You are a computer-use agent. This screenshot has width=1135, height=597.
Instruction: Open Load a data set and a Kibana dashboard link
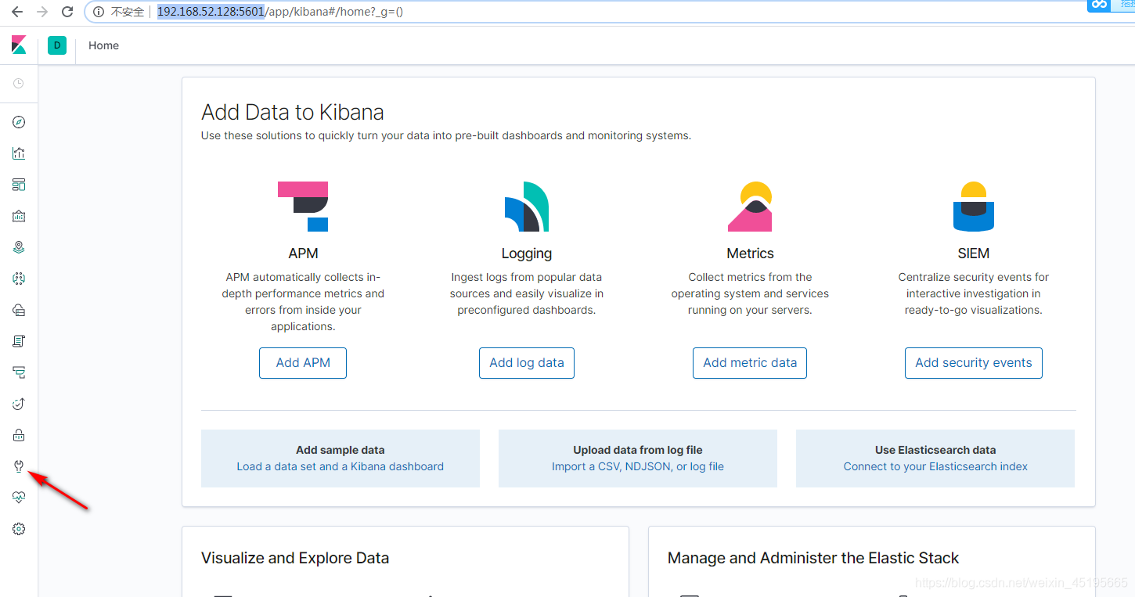340,466
